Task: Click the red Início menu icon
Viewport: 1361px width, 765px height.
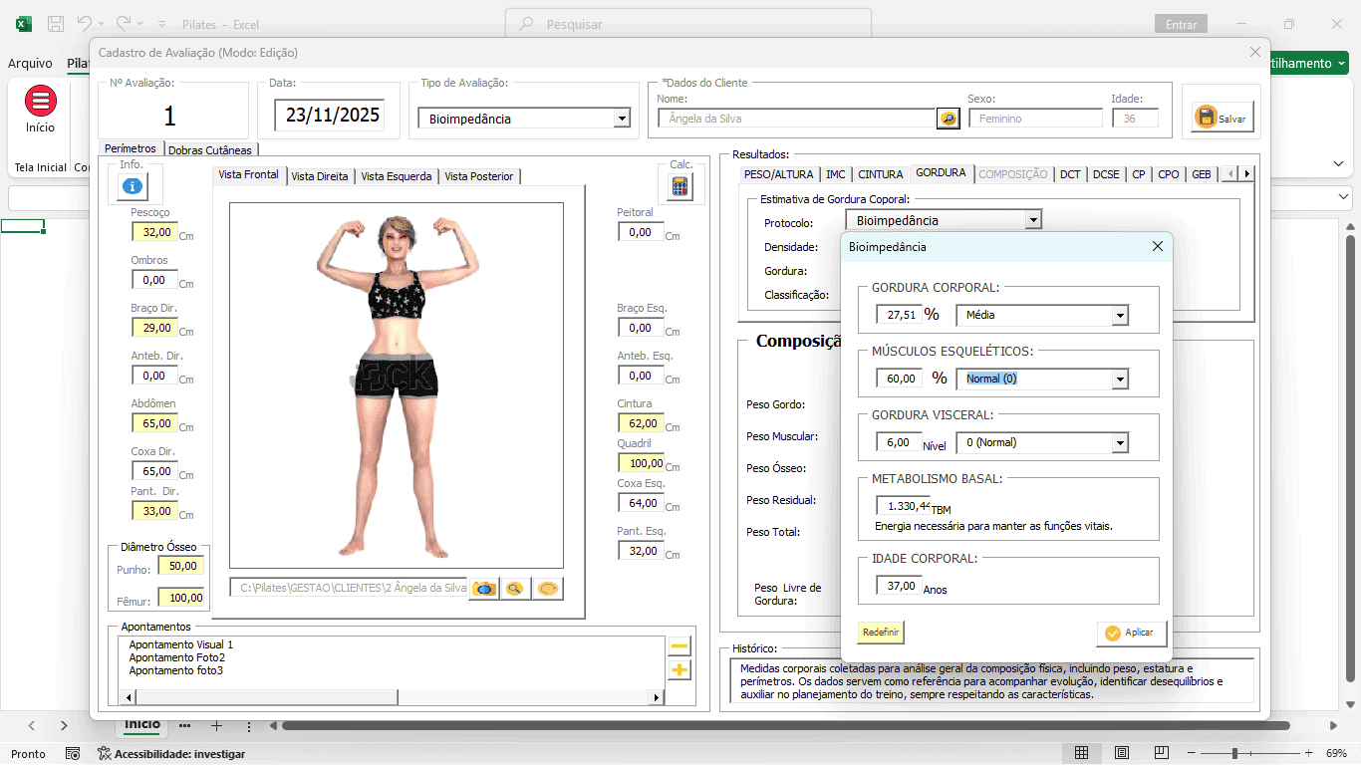Action: [x=41, y=101]
